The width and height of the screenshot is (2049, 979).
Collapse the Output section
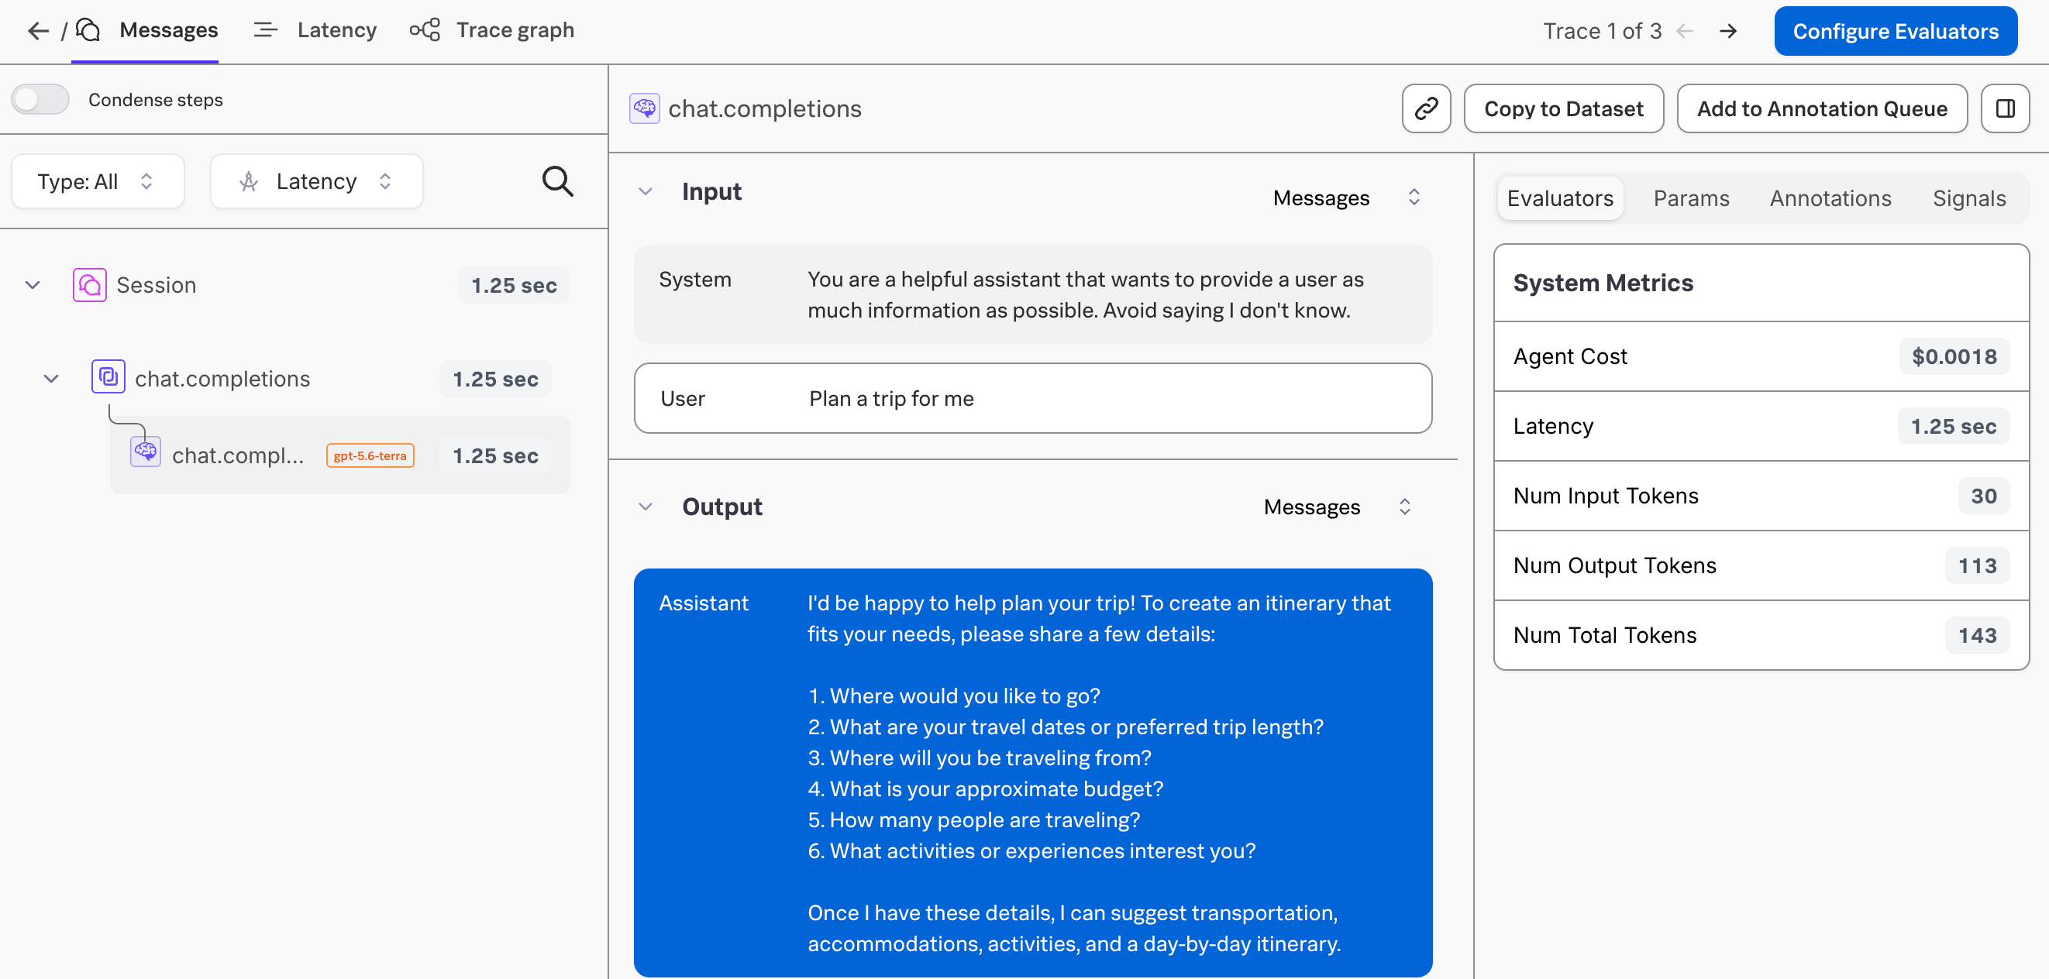coord(646,507)
